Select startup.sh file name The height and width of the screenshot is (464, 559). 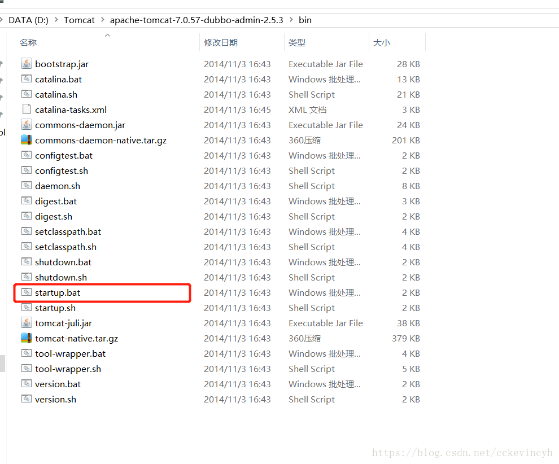pyautogui.click(x=55, y=308)
